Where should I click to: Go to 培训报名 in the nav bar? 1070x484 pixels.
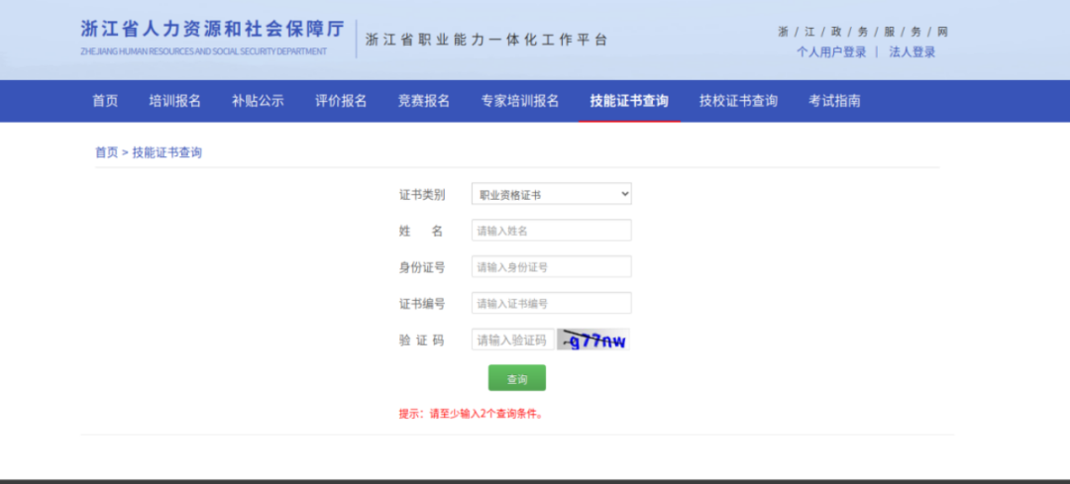[x=175, y=101]
